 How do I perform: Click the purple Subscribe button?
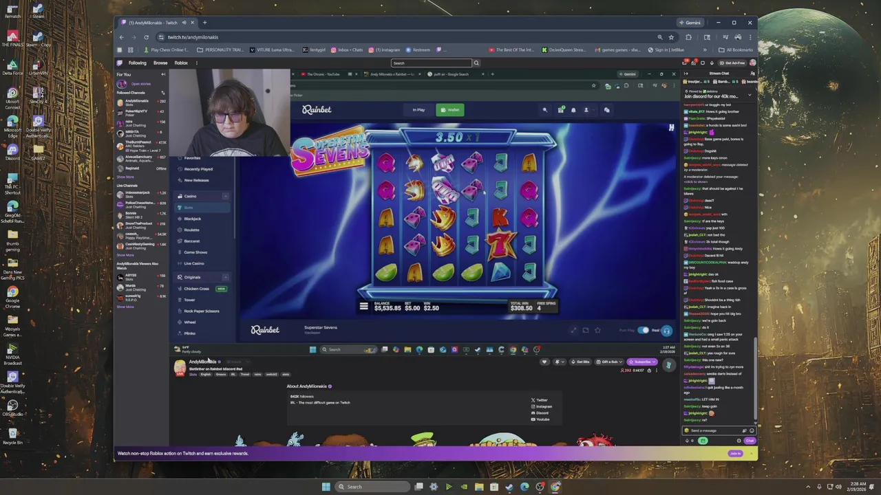coord(641,362)
